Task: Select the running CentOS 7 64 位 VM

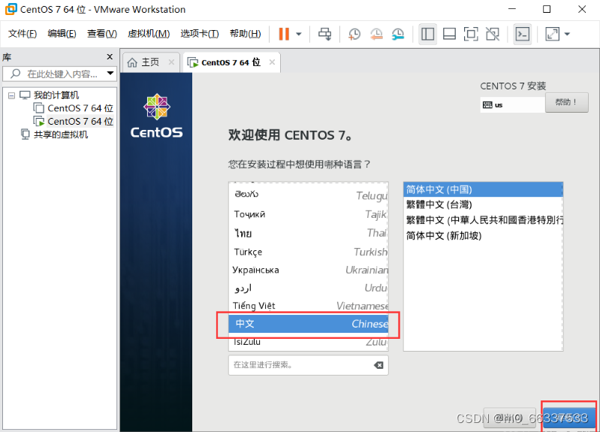Action: click(x=80, y=122)
